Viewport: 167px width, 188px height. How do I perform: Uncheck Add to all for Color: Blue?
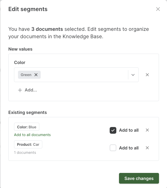pos(113,130)
